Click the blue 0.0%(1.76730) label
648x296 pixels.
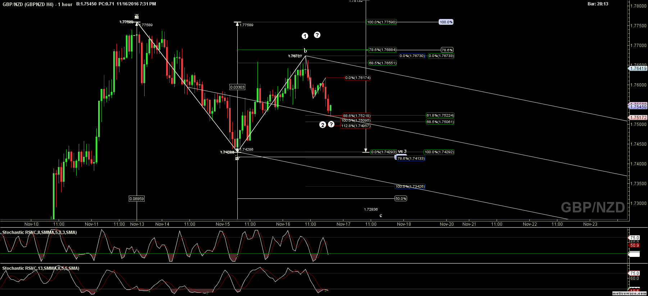(x=412, y=56)
